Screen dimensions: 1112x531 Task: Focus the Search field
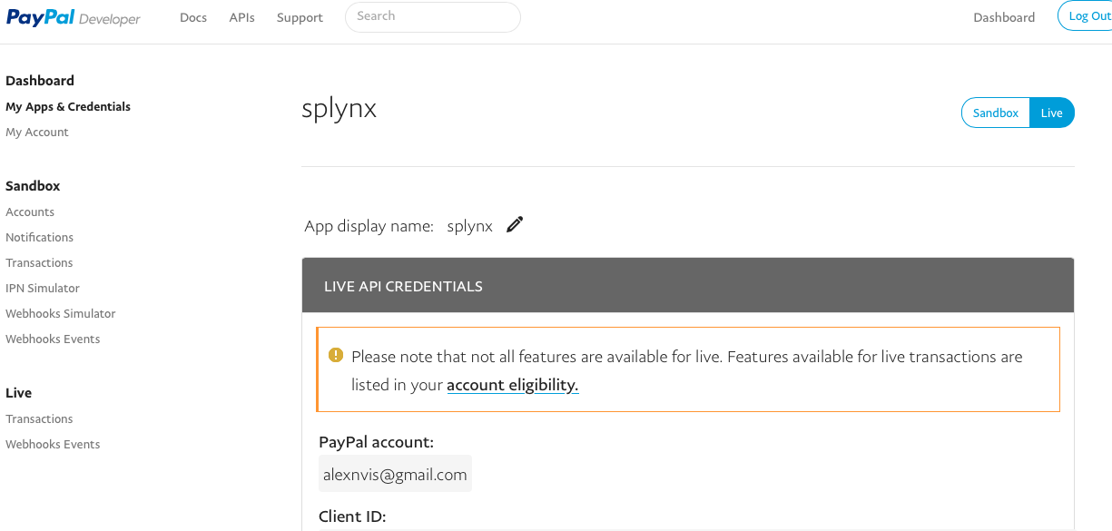pyautogui.click(x=433, y=16)
